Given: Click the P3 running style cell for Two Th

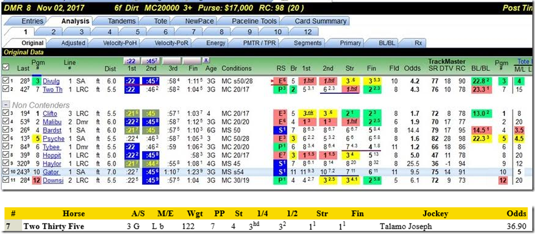Looking at the screenshot, I should [281, 90].
